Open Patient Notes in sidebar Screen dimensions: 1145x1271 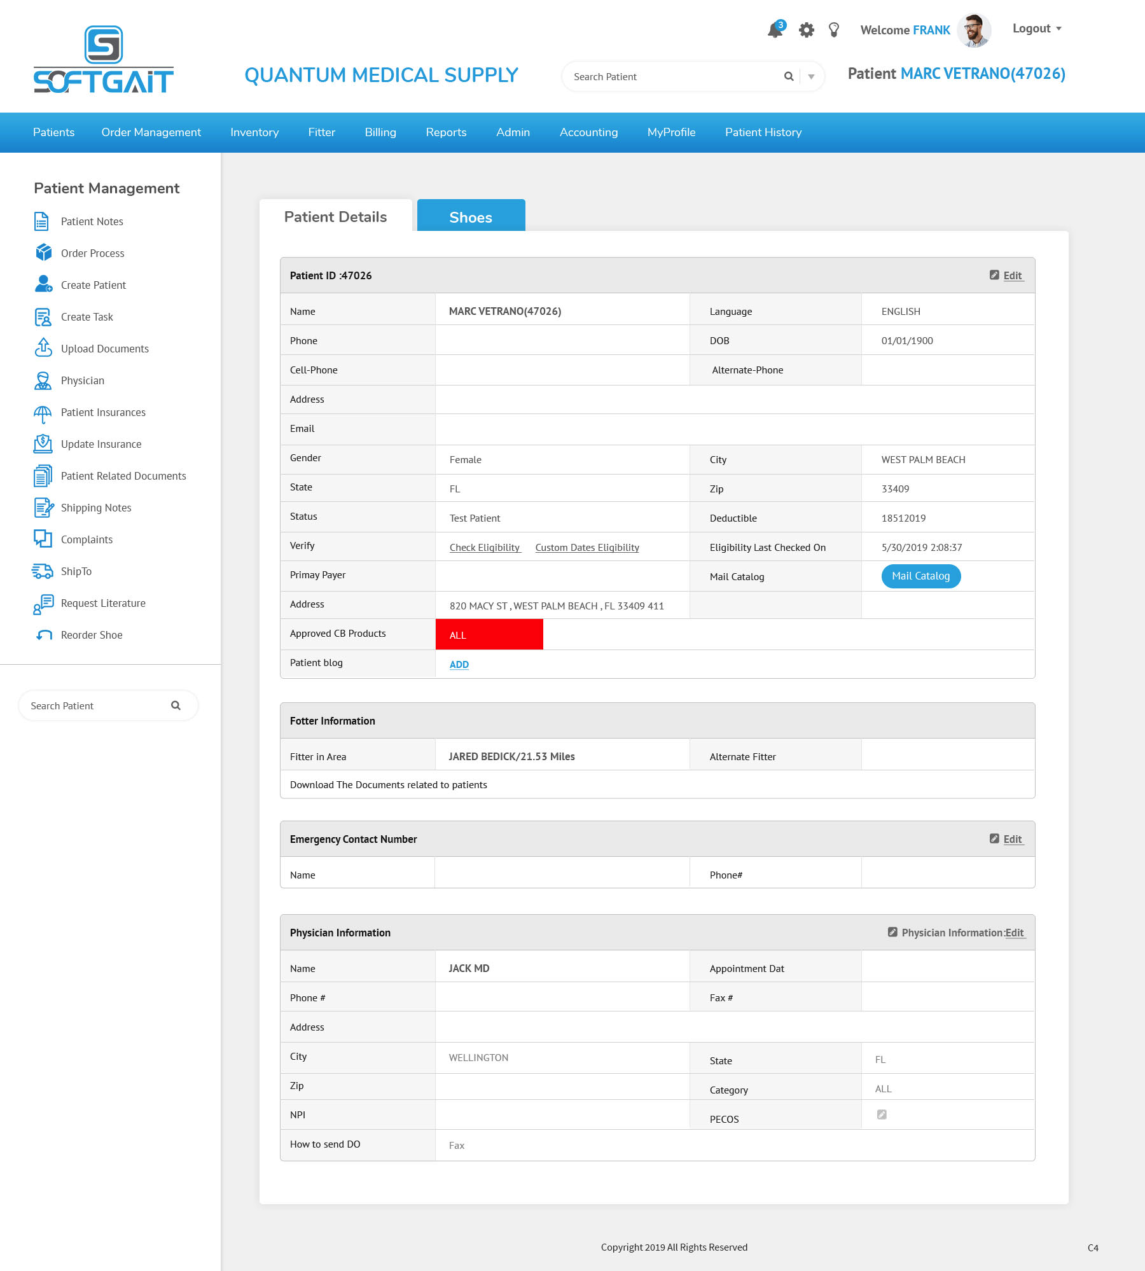[x=92, y=221]
